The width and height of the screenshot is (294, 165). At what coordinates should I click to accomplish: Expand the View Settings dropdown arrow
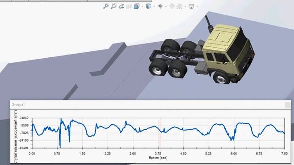click(x=197, y=6)
